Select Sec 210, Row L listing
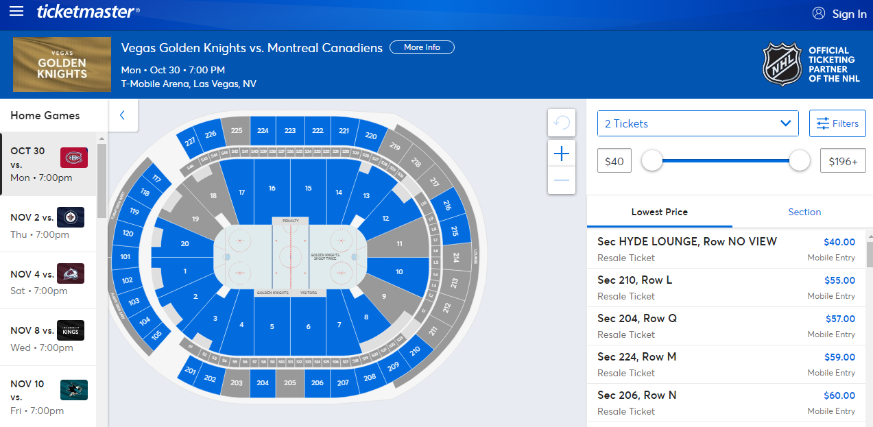Image resolution: width=873 pixels, height=427 pixels. [726, 287]
